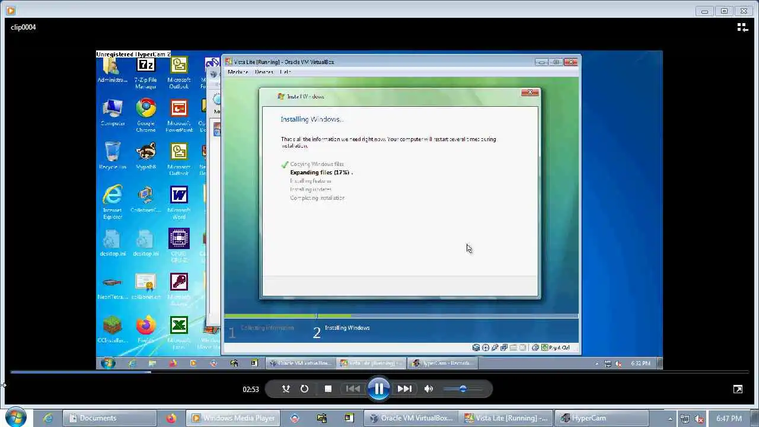Click the Microsoft Access icon in video

178,290
